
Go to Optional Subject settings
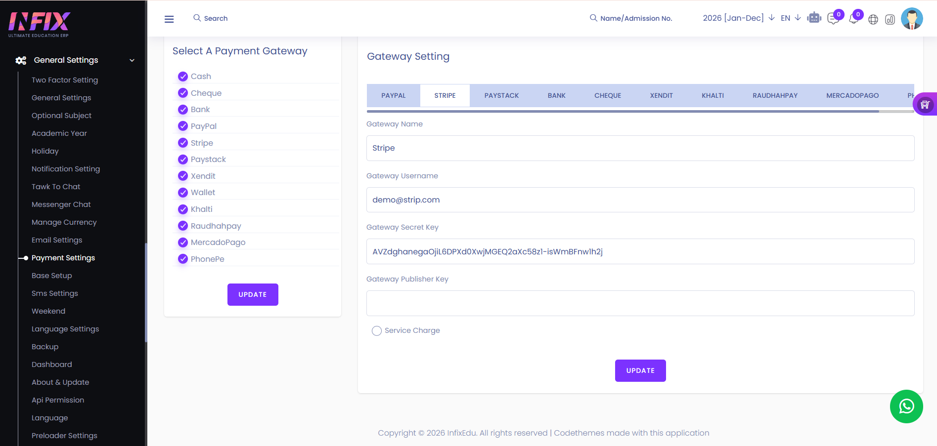(x=62, y=116)
